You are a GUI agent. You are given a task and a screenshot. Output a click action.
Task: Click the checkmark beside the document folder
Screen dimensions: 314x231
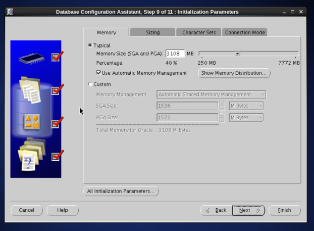(57, 89)
